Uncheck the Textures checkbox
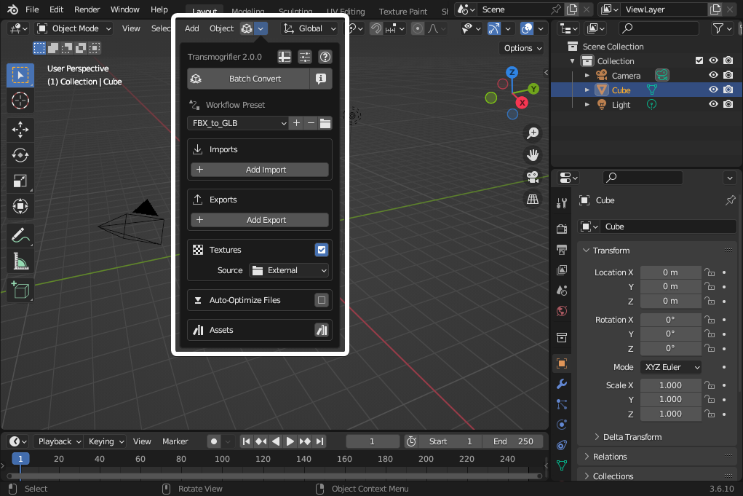Image resolution: width=743 pixels, height=496 pixels. 322,250
